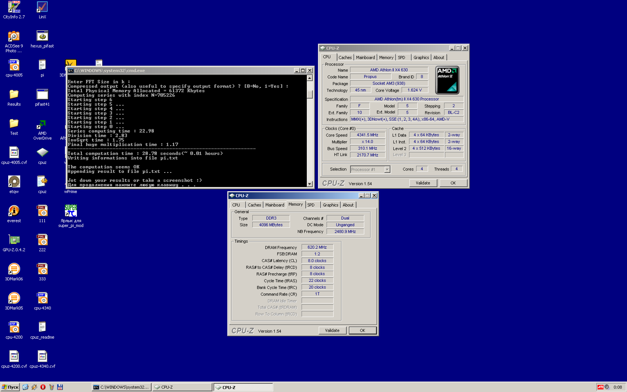This screenshot has width=627, height=392.
Task: Select the super_pi_mod shortcut icon
Action: point(71,216)
